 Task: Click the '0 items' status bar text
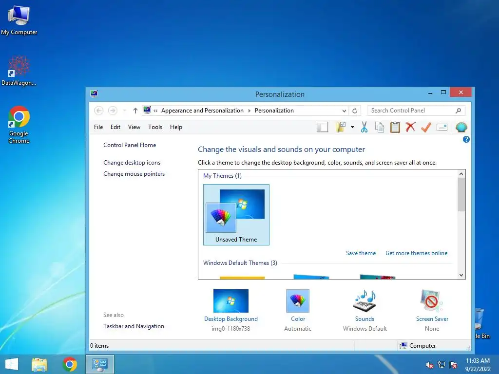pos(99,346)
